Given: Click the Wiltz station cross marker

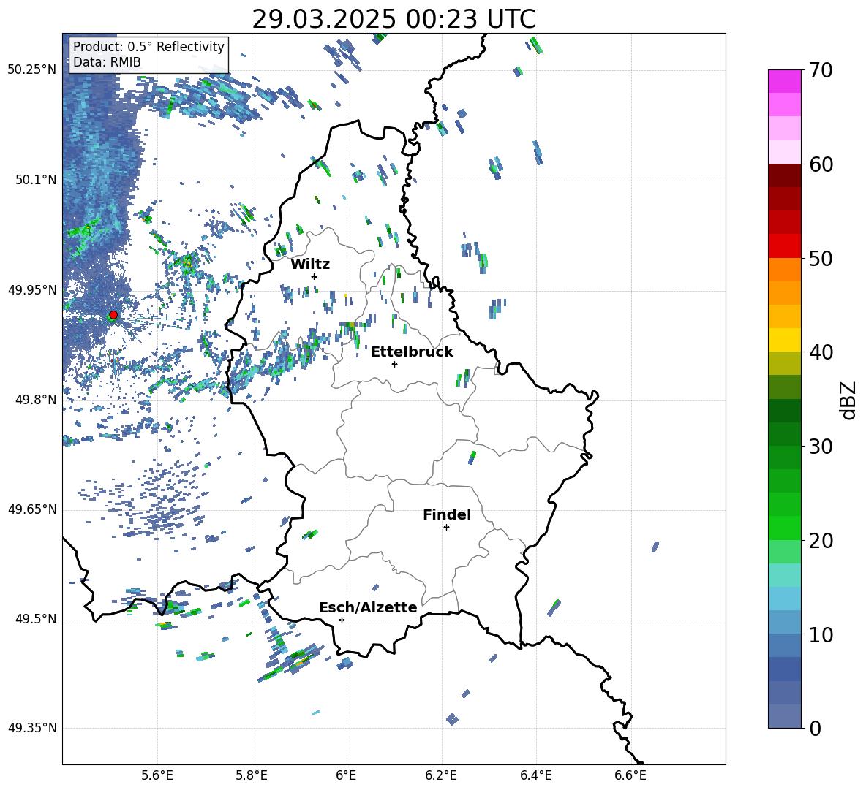Looking at the screenshot, I should point(315,276).
